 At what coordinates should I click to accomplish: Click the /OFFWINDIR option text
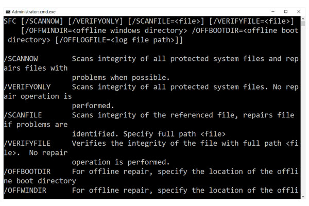[25, 191]
